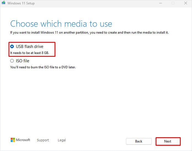The width and height of the screenshot is (192, 151).
Task: Select the ISO file radio button
Action: (12, 61)
